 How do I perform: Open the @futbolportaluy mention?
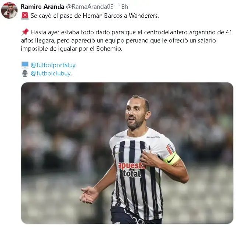53,65
